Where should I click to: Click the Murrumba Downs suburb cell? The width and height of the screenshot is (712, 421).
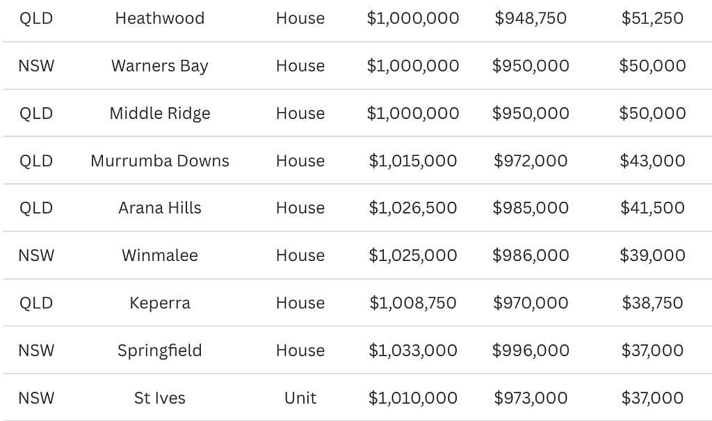pos(160,161)
